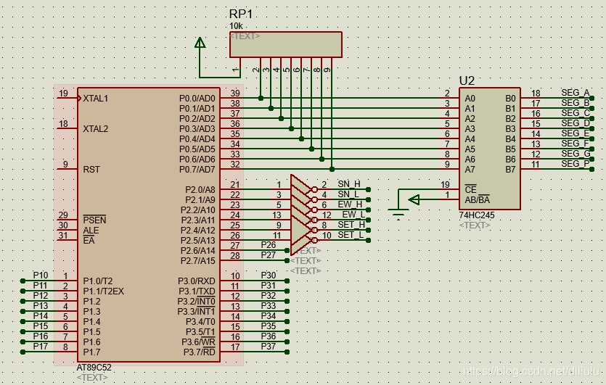
Task: Click the RST pin name
Action: point(91,170)
